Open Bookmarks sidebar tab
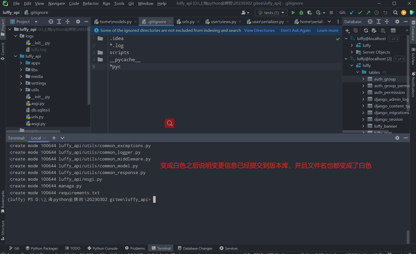This screenshot has height=254, width=416. point(3,202)
